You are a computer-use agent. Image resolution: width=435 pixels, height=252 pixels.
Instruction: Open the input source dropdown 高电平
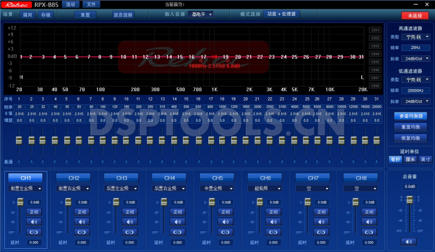click(202, 15)
